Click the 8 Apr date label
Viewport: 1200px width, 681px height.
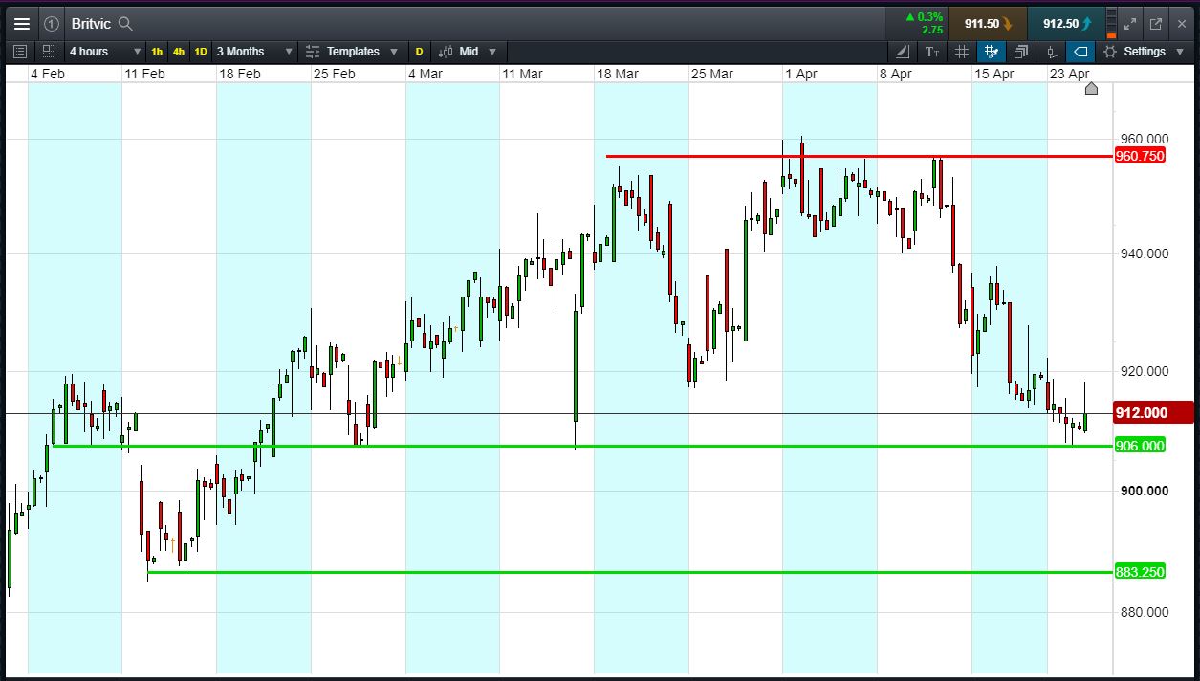coord(895,74)
